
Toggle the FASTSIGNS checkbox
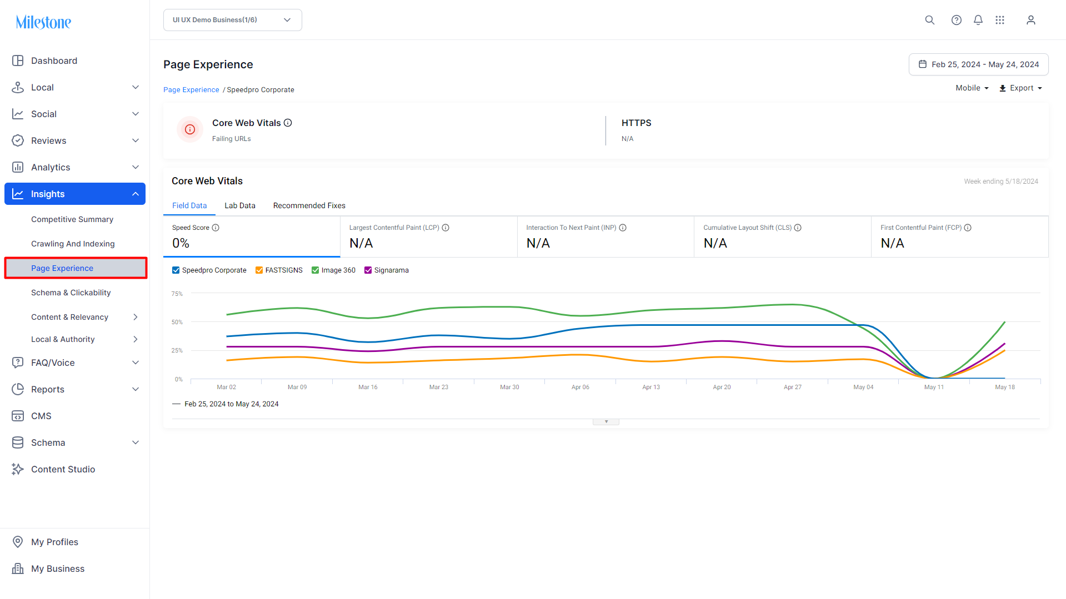259,270
